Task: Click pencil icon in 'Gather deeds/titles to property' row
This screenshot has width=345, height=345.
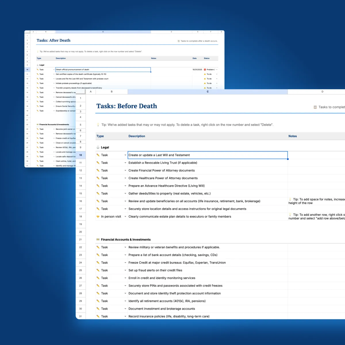Action: coord(98,193)
